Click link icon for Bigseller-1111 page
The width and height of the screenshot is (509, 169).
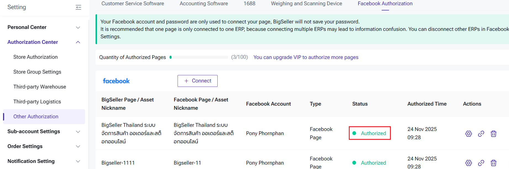481,163
